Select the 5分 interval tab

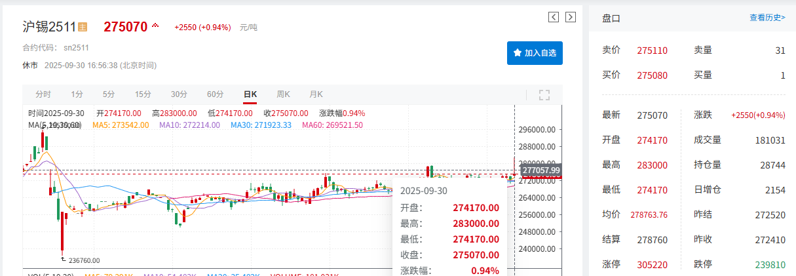point(109,94)
